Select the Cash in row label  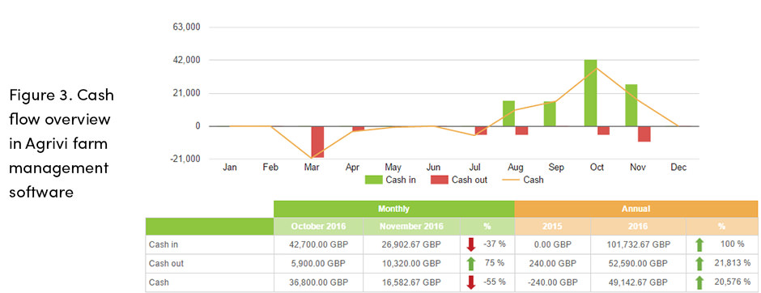[x=163, y=244]
